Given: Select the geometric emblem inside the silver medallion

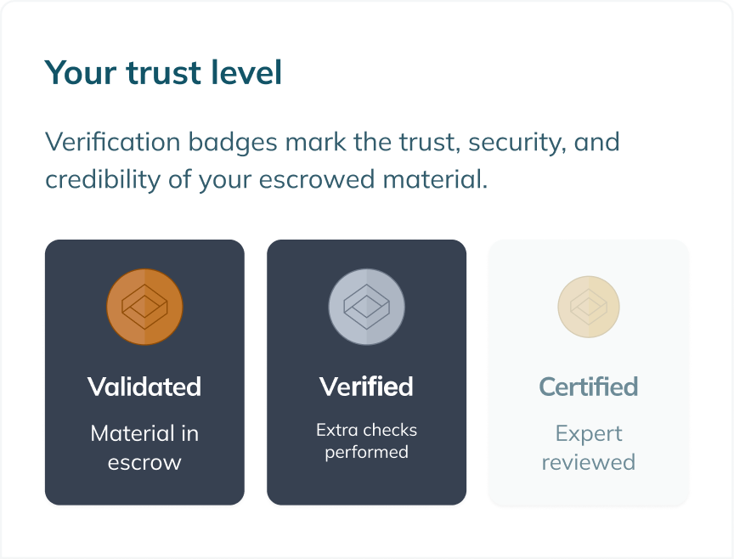Looking at the screenshot, I should tap(366, 307).
